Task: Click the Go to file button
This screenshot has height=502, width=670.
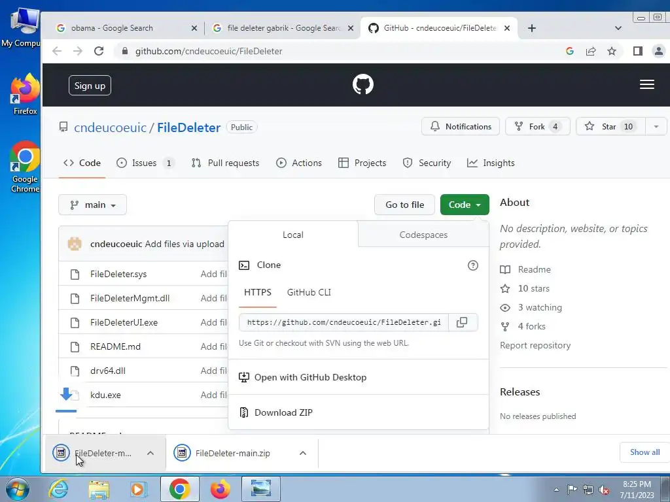Action: pos(404,205)
